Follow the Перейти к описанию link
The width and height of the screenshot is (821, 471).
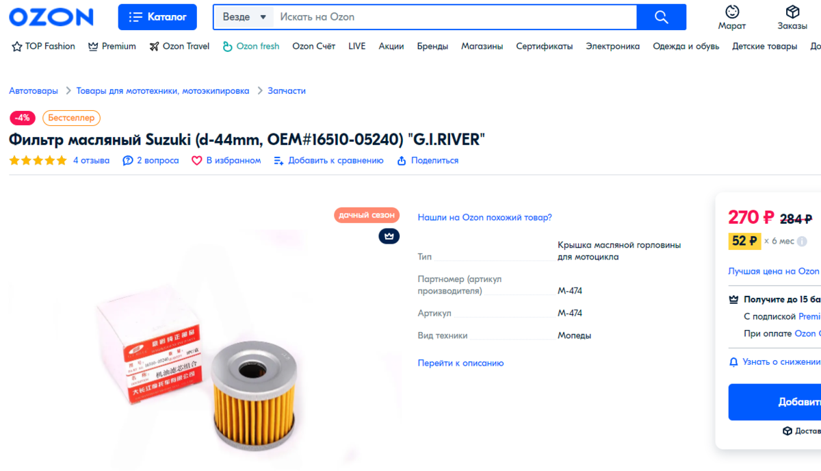click(x=460, y=364)
